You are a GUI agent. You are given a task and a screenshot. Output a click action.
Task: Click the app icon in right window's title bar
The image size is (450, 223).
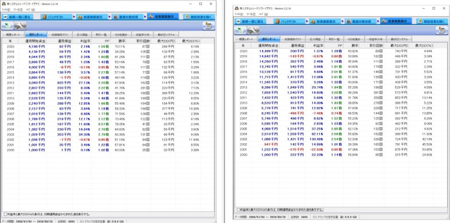click(x=236, y=8)
